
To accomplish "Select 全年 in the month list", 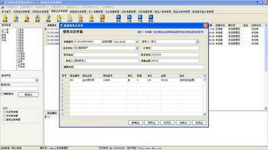I will [x=20, y=61].
